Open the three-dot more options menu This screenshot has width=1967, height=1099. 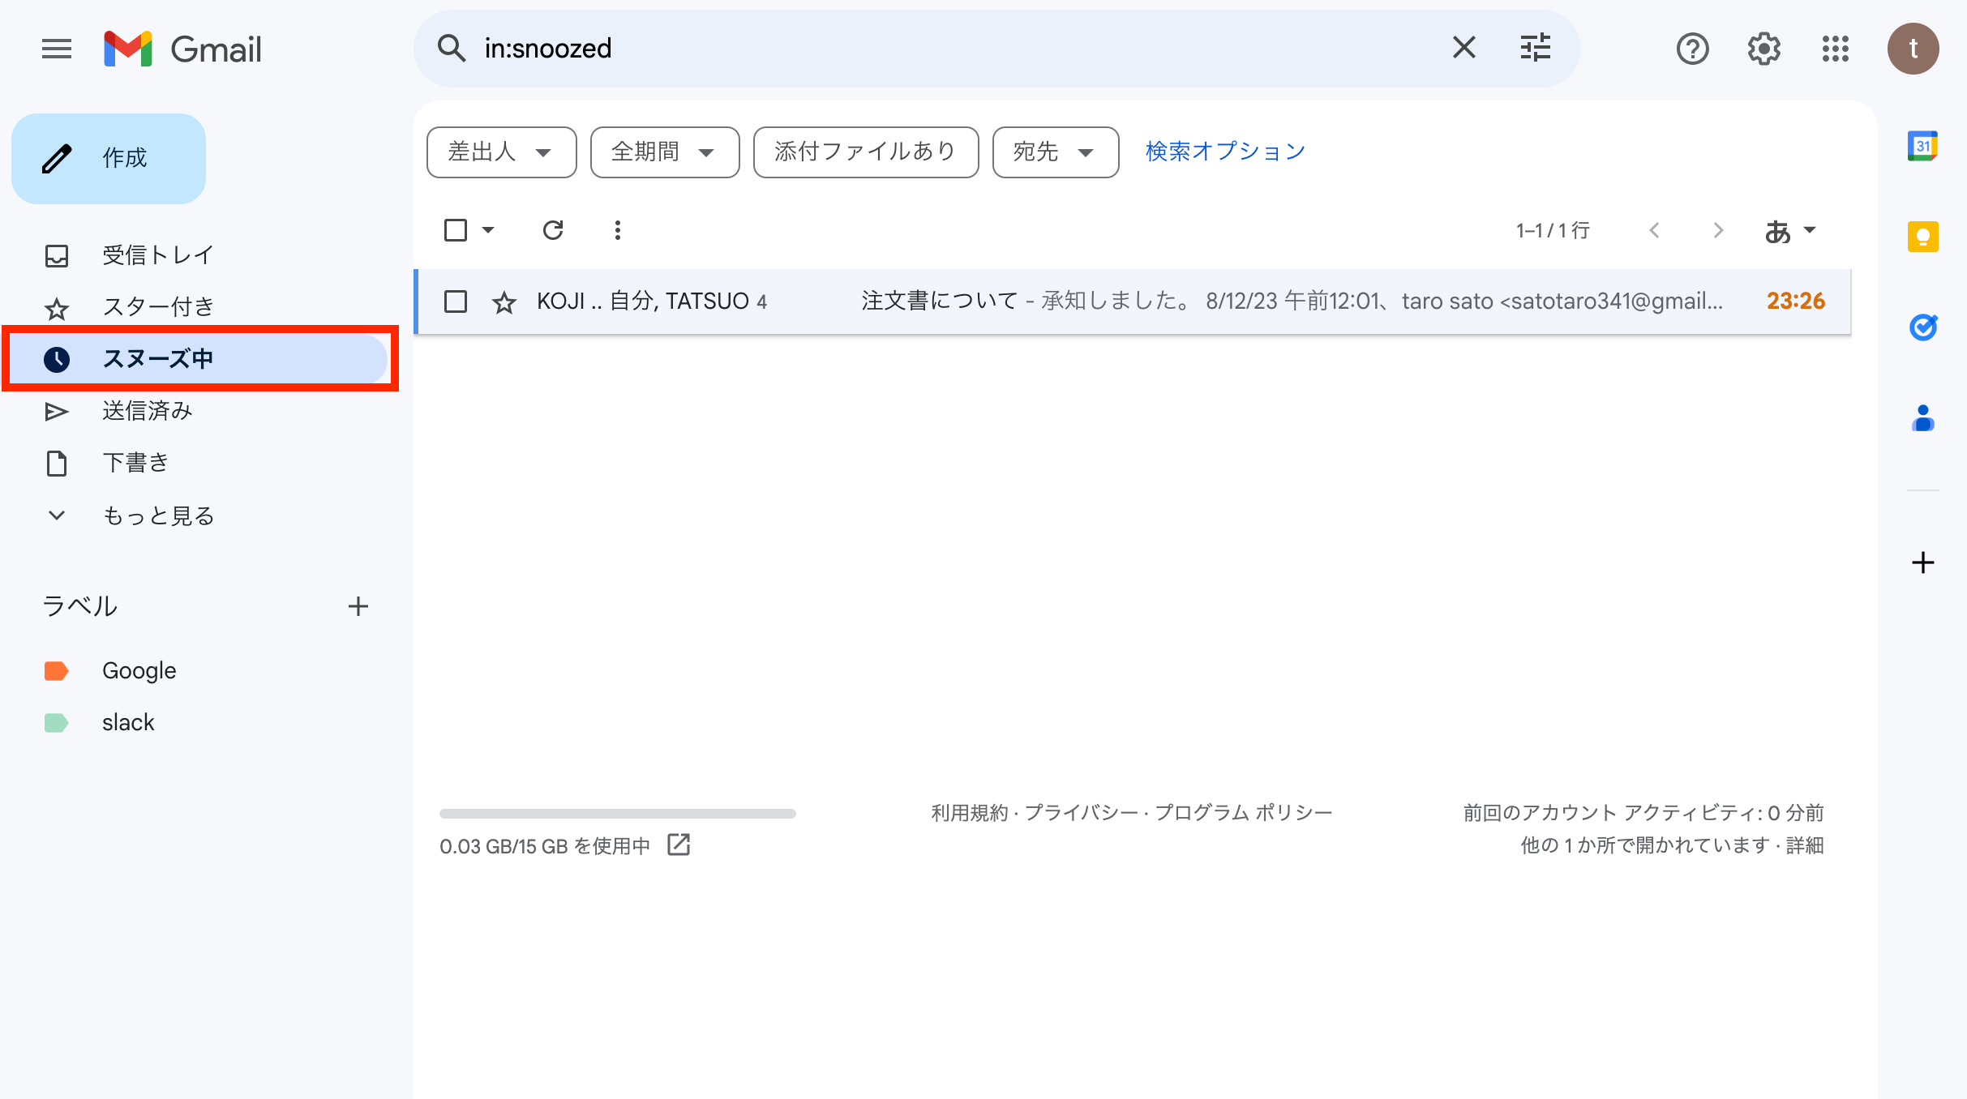click(618, 230)
